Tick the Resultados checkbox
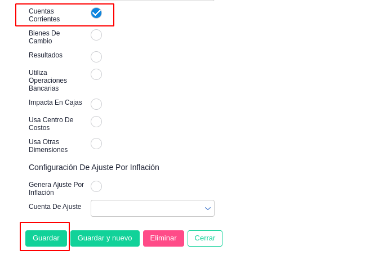 pyautogui.click(x=96, y=57)
